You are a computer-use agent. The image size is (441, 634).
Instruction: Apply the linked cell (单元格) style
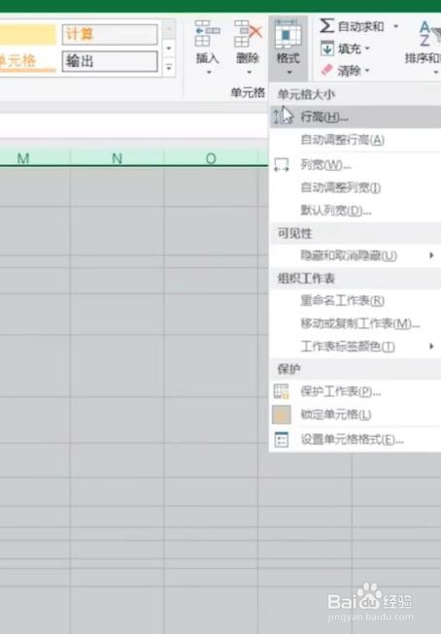coord(27,61)
